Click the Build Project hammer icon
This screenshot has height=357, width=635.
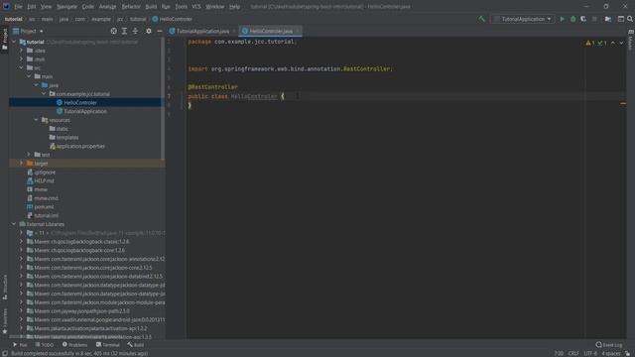(x=481, y=19)
